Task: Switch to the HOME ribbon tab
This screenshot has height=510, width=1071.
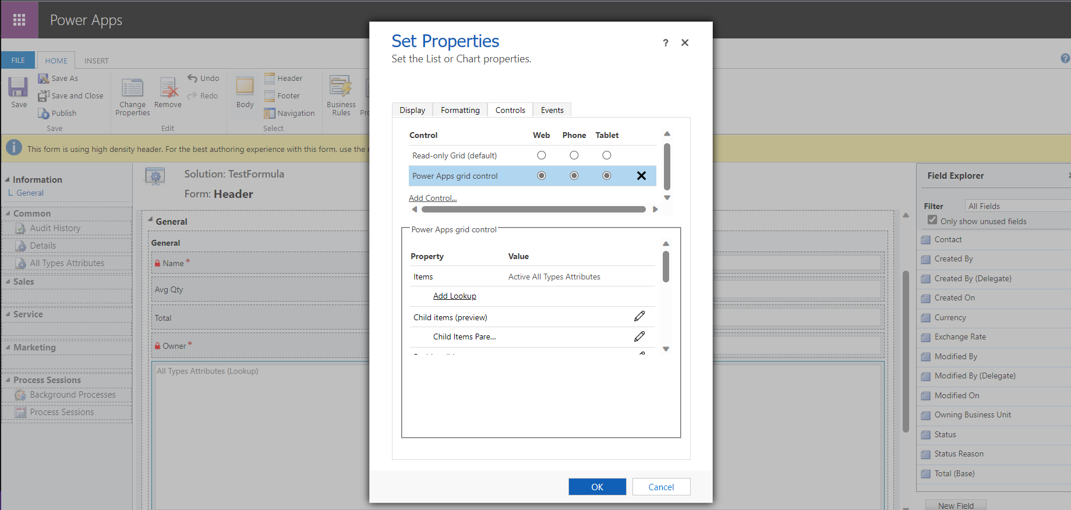Action: pyautogui.click(x=56, y=61)
